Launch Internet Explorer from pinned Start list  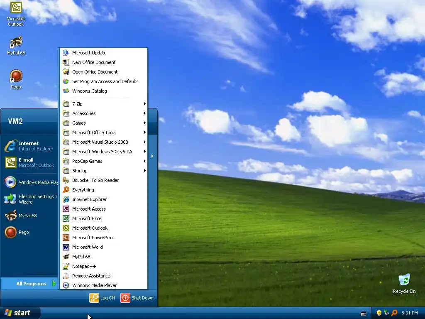click(29, 146)
